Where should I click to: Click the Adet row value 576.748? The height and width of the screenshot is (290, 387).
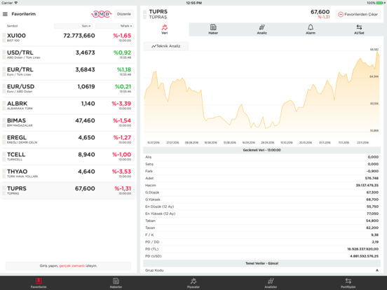372,179
